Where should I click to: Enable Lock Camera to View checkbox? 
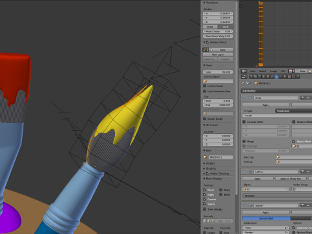point(204,91)
